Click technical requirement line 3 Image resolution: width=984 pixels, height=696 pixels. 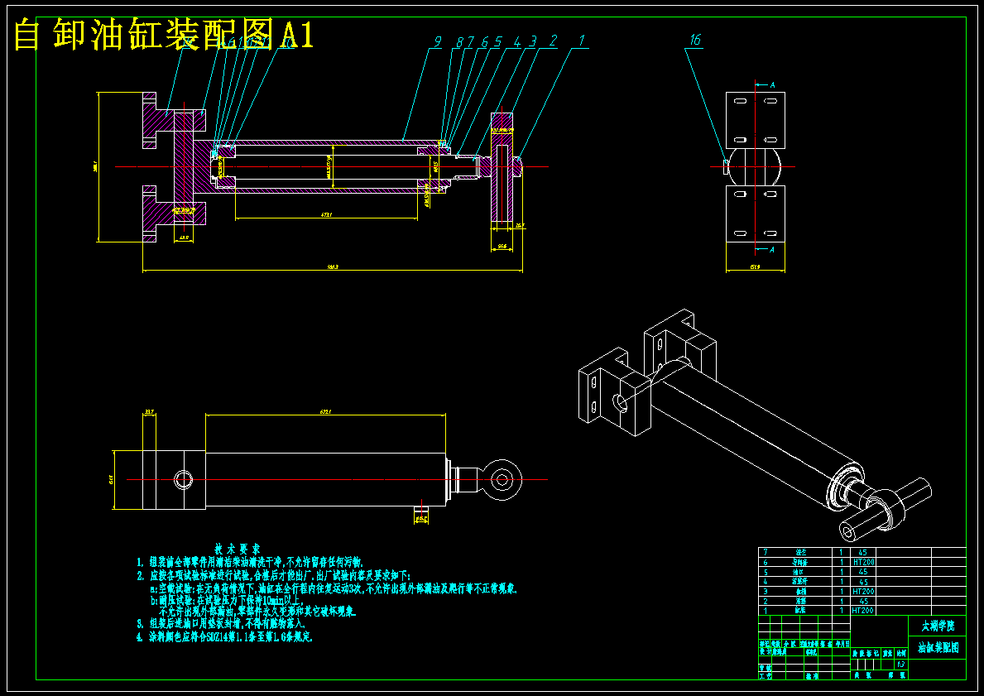pos(221,624)
